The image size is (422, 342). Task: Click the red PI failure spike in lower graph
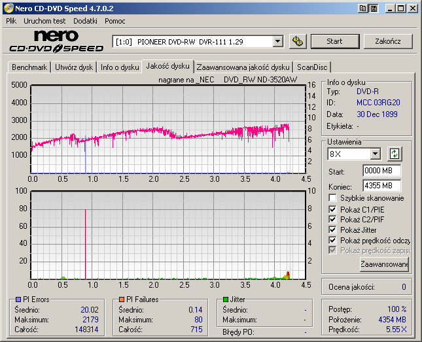pos(85,244)
